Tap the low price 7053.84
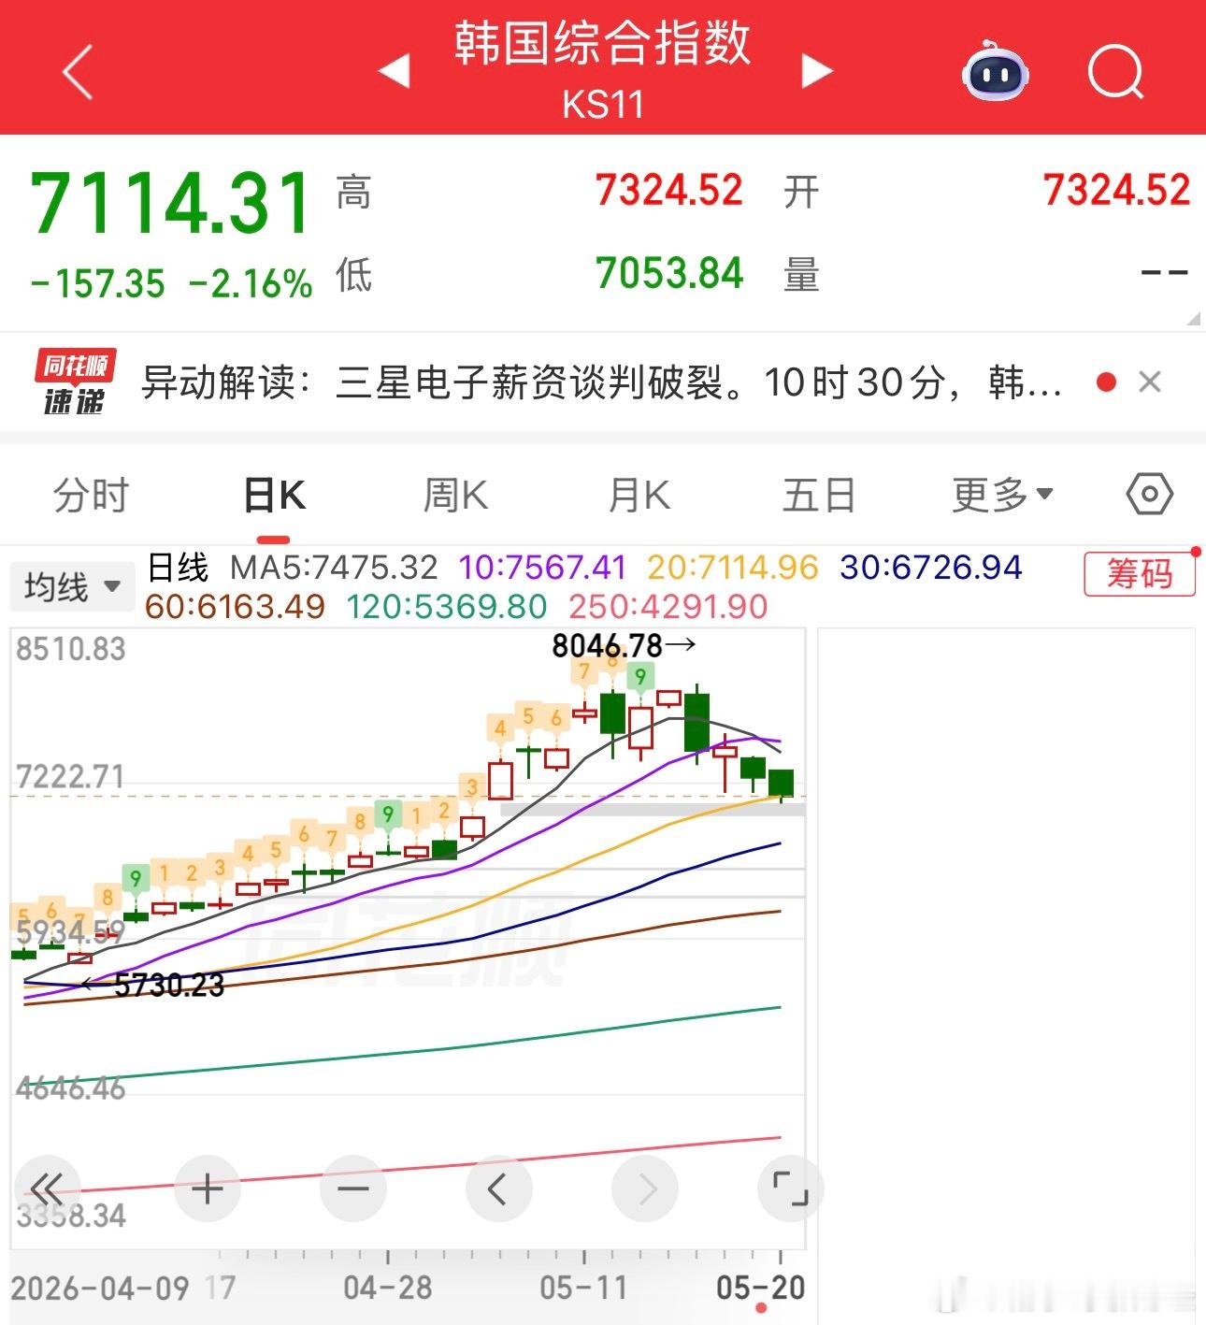1206x1325 pixels. (669, 274)
